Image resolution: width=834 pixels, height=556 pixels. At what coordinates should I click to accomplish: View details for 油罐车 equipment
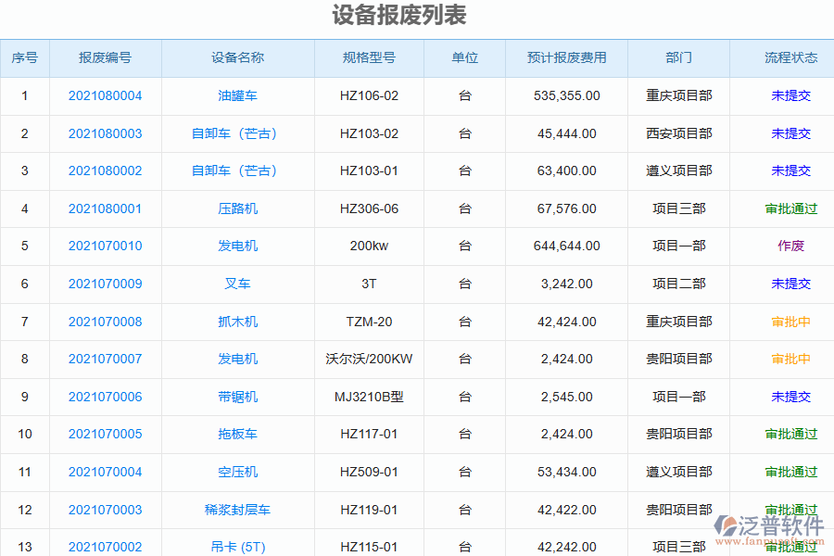coord(237,95)
